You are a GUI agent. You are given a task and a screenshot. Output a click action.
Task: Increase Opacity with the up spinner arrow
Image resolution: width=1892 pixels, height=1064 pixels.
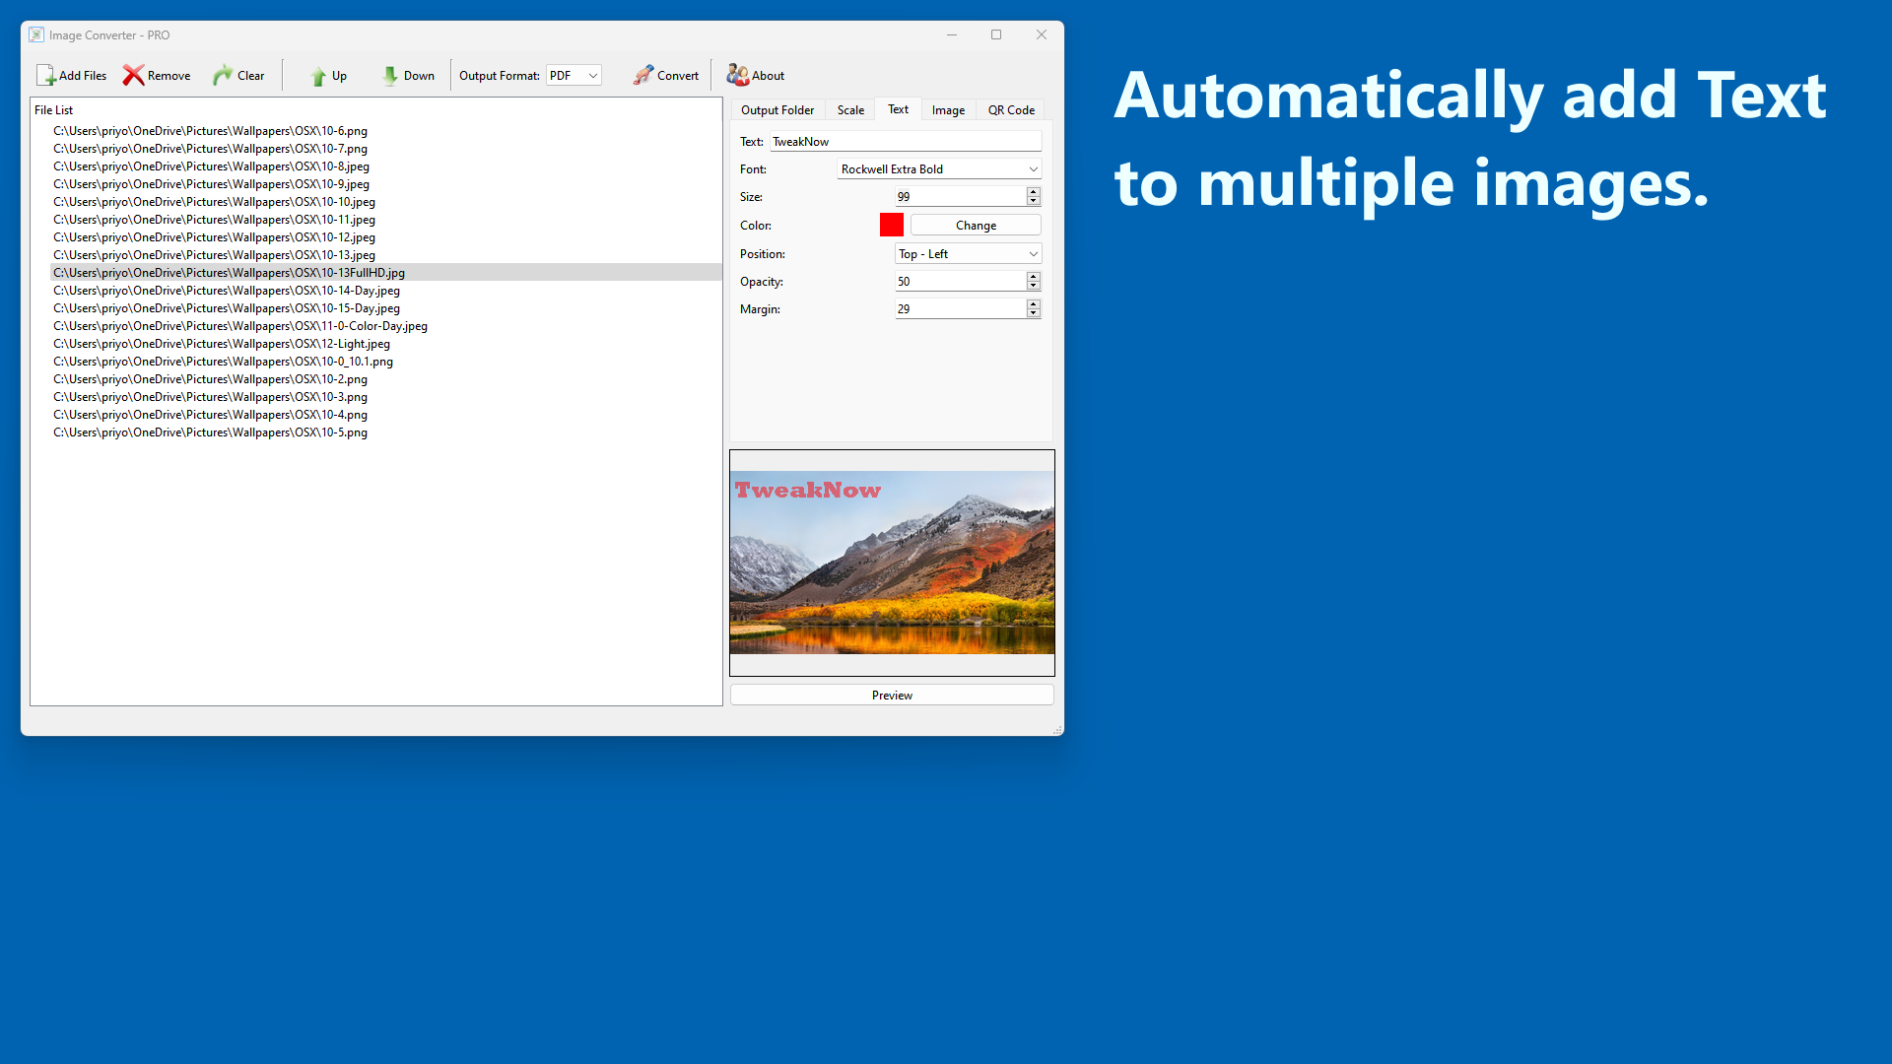[x=1033, y=277]
